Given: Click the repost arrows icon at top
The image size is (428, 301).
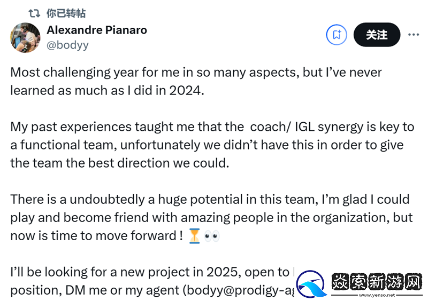Looking at the screenshot, I should 34,13.
